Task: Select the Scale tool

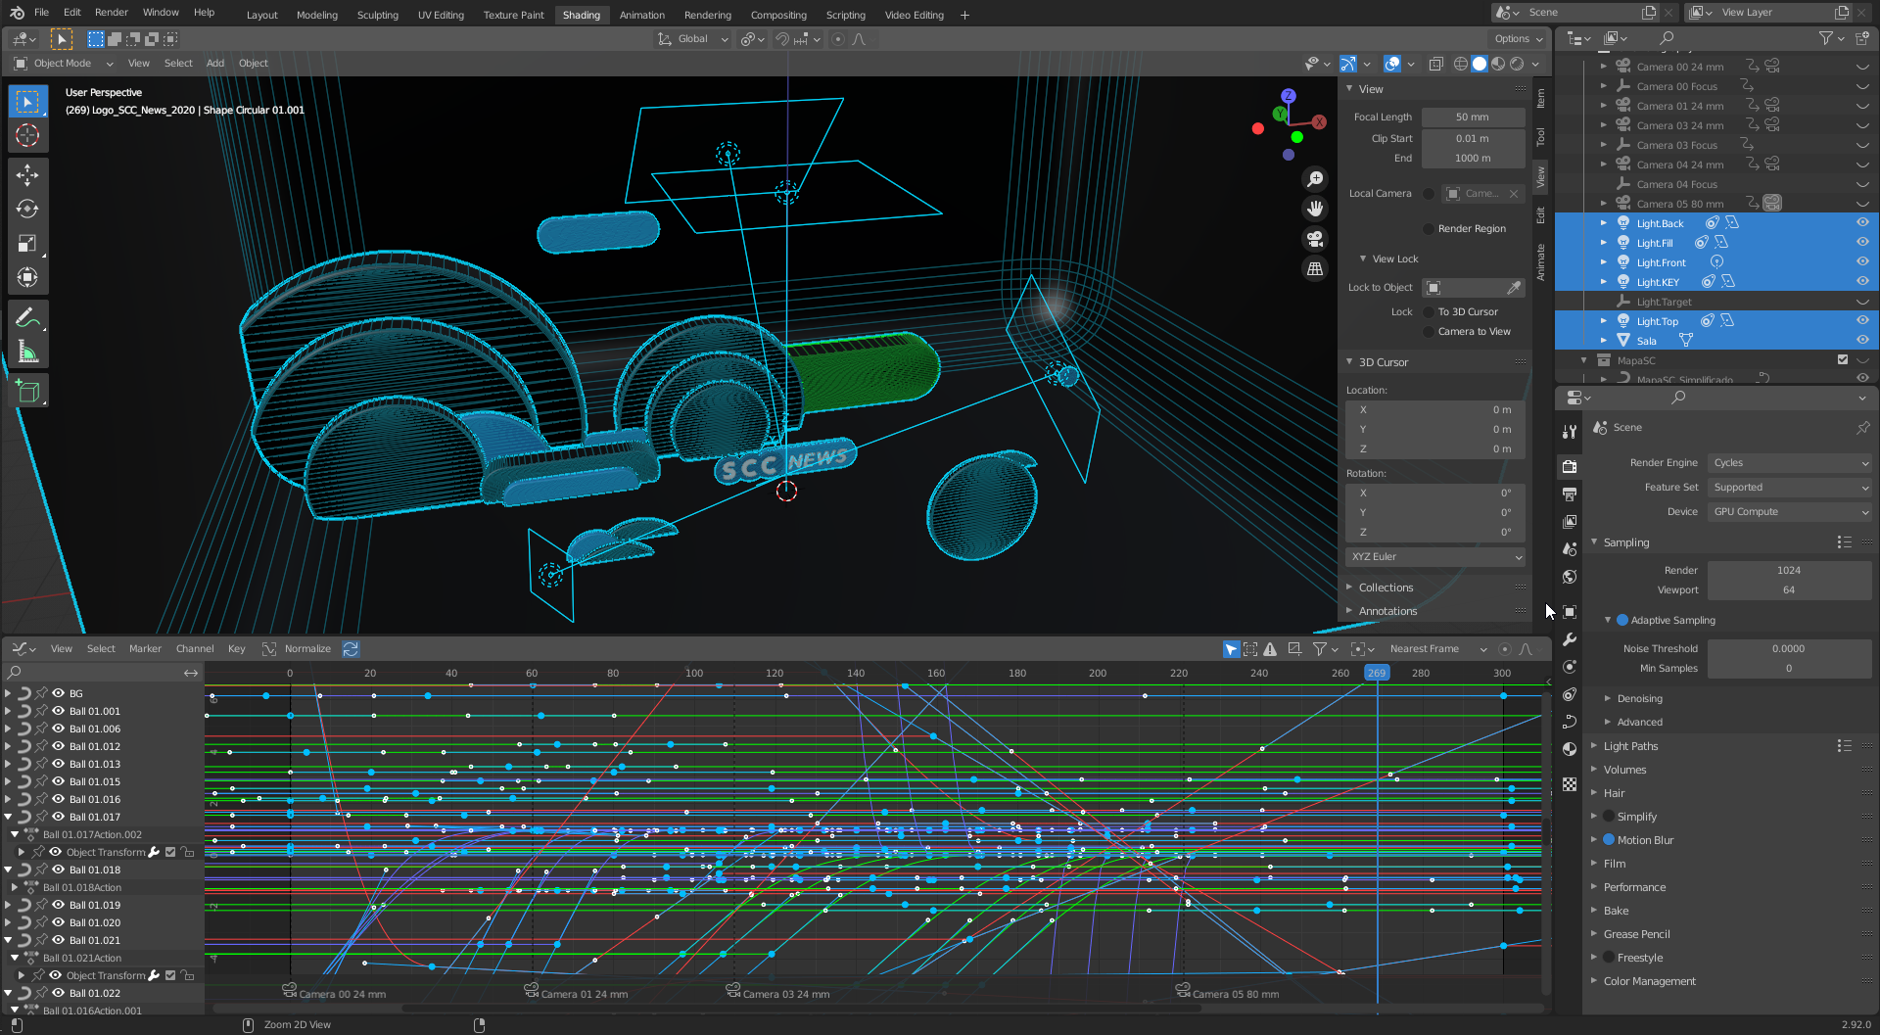Action: (27, 244)
